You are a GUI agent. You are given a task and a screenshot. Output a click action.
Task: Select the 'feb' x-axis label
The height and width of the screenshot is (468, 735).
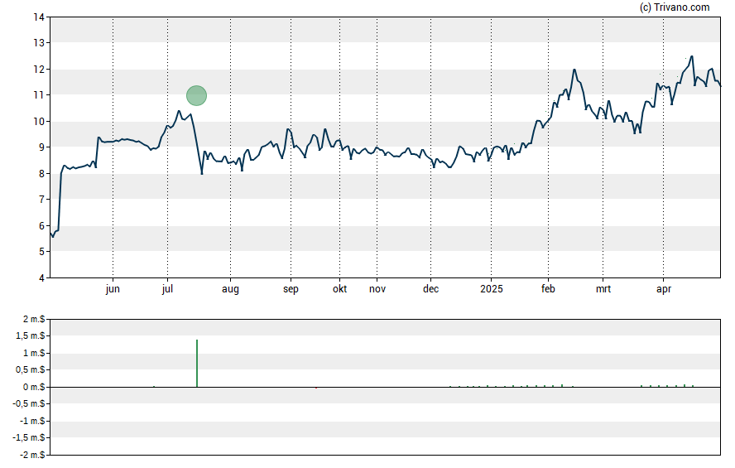[x=548, y=289]
